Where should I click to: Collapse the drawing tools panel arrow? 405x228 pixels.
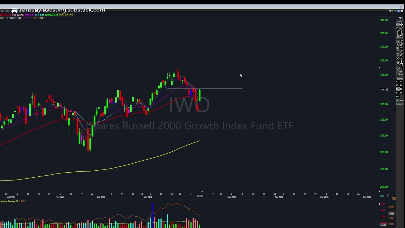coord(402,18)
